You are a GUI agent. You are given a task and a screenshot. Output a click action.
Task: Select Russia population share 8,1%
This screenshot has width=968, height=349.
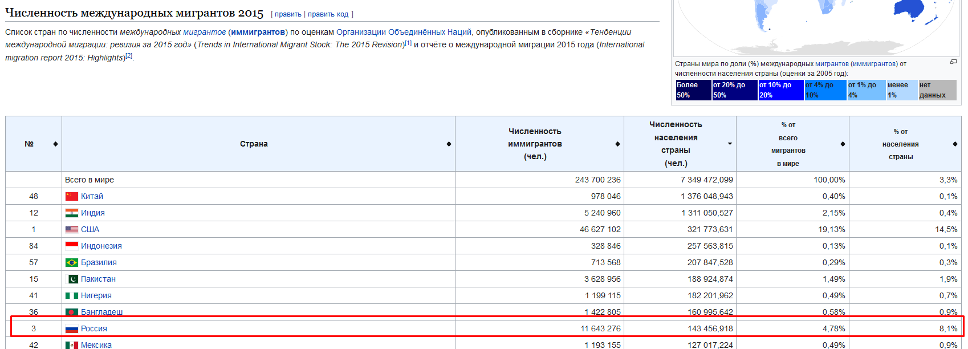949,328
